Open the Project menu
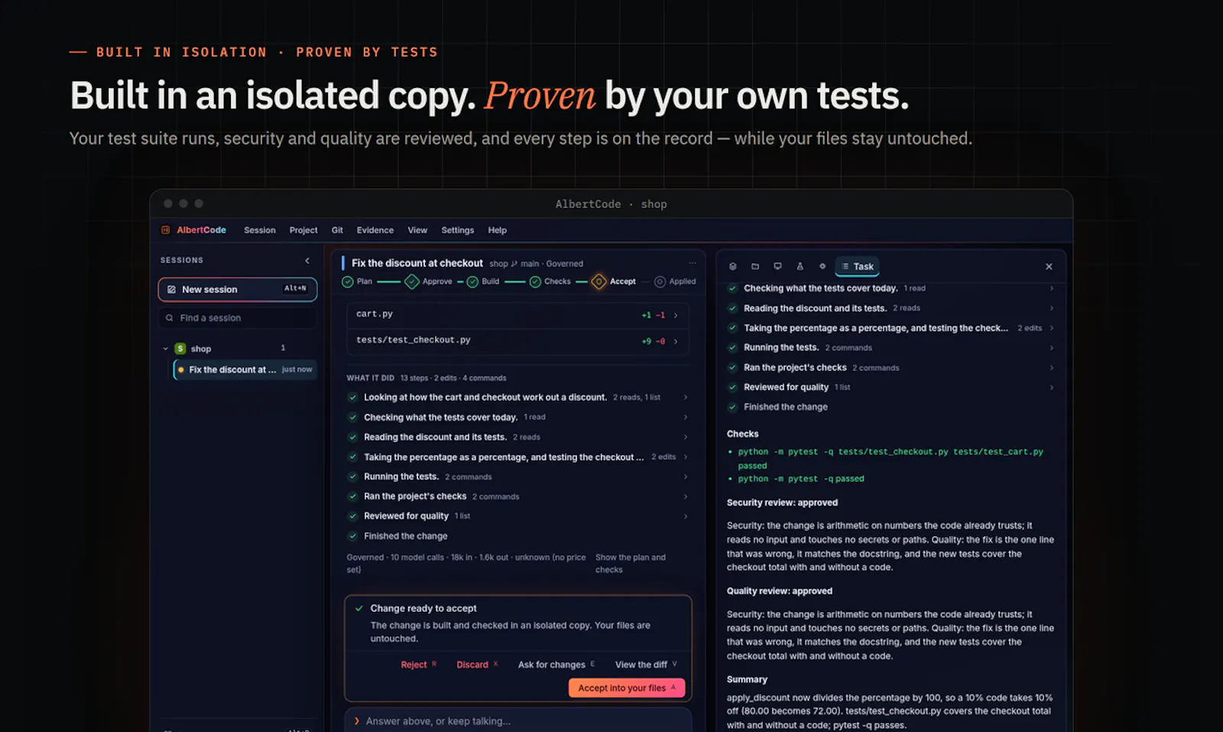Screen dimensions: 1223x732 303,230
